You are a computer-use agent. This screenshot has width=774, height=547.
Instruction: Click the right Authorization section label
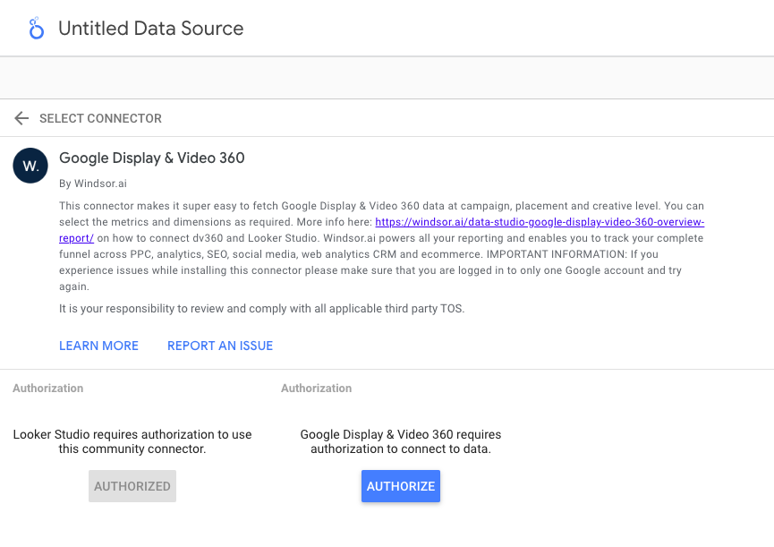[x=316, y=389]
